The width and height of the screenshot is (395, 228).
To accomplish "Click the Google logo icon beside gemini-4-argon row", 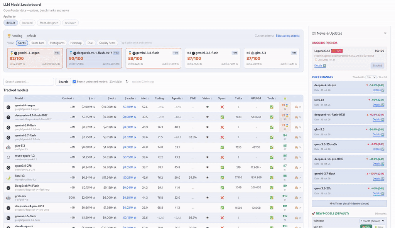I will click(x=8, y=107).
